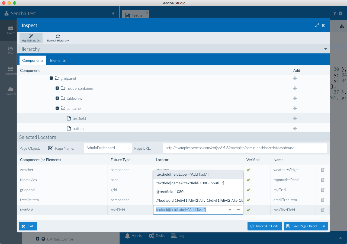Click the weatherWidget name cell
Viewport: 347px width, 244px height.
[x=293, y=170]
